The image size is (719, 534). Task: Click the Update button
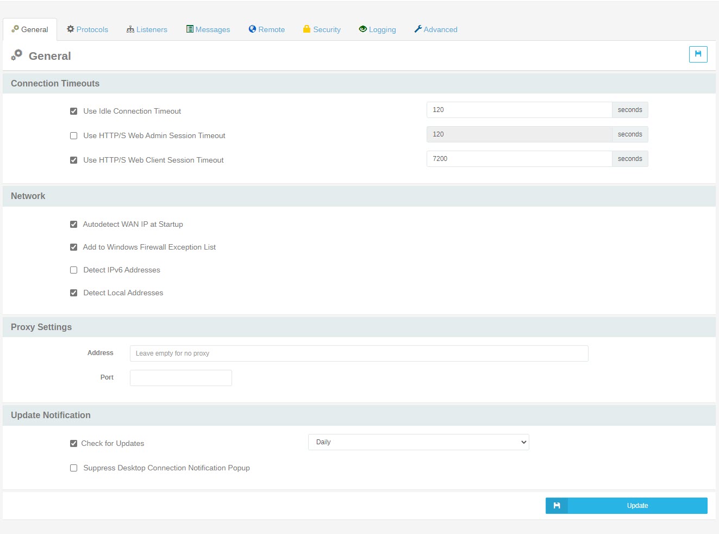(627, 506)
